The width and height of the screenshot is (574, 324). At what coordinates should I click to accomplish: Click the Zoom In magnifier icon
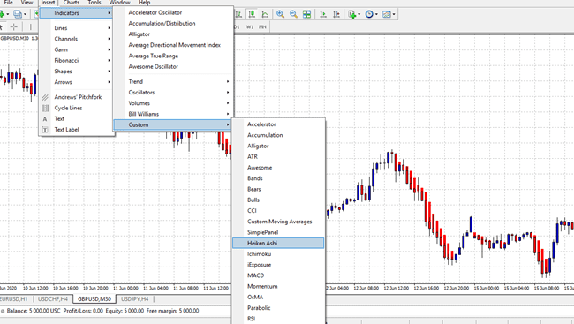281,14
